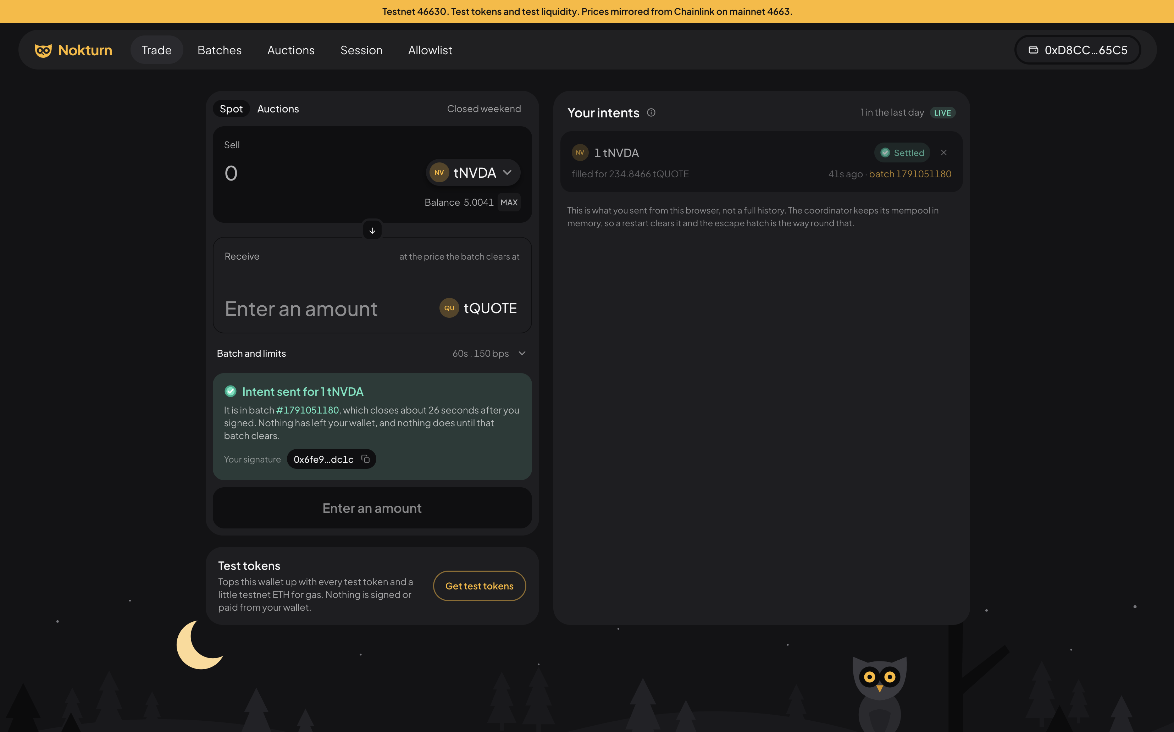Click the green check icon in Intent sent notice
This screenshot has height=732, width=1174.
coord(231,391)
